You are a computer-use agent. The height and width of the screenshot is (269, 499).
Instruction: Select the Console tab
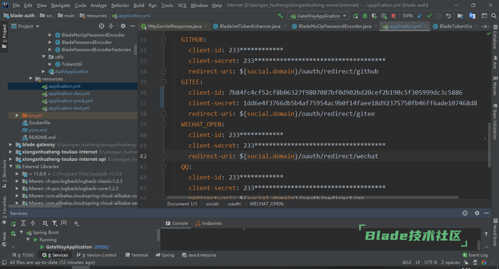click(177, 223)
